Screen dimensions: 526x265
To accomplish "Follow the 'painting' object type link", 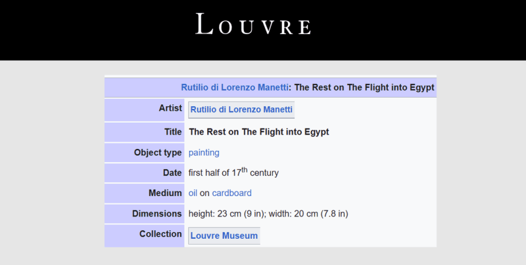I will pyautogui.click(x=204, y=152).
